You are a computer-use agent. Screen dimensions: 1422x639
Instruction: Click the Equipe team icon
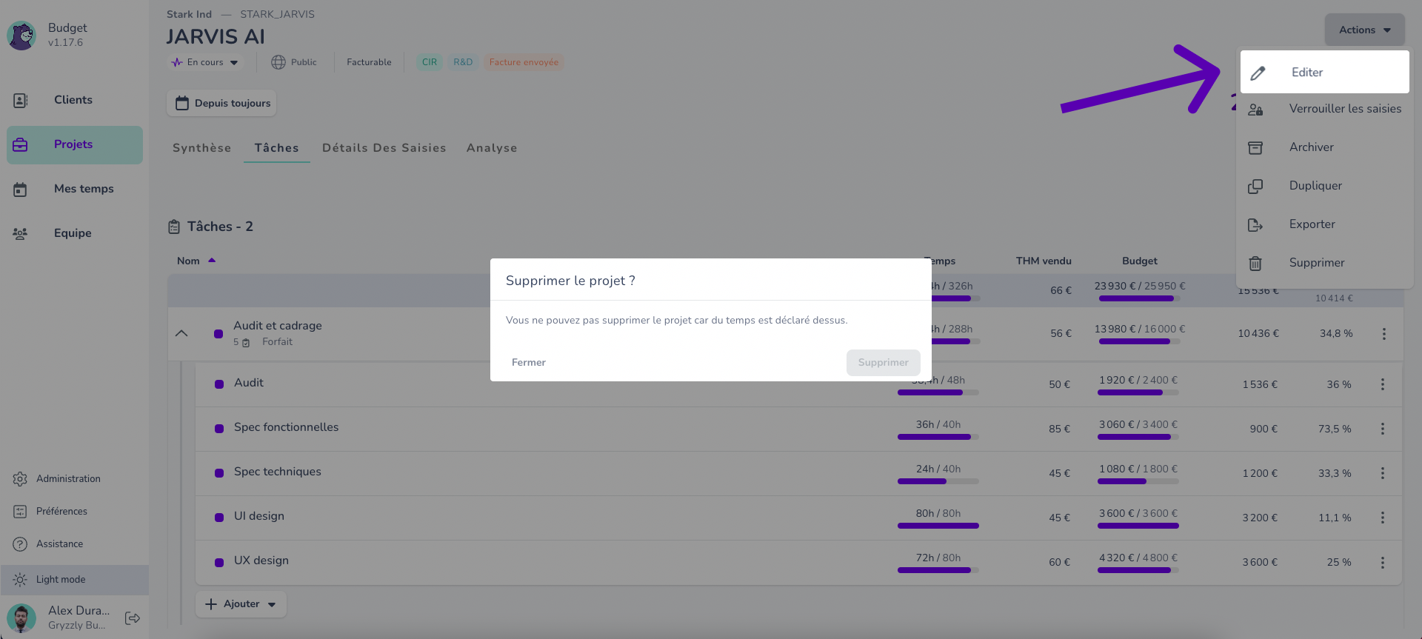(21, 233)
